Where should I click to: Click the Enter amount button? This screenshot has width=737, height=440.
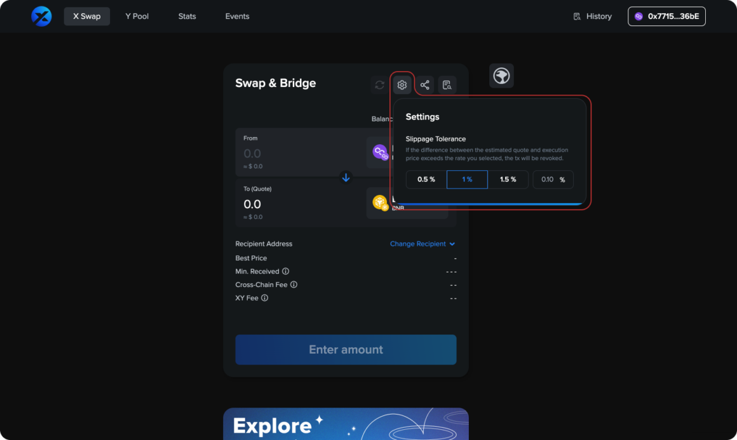pos(346,349)
